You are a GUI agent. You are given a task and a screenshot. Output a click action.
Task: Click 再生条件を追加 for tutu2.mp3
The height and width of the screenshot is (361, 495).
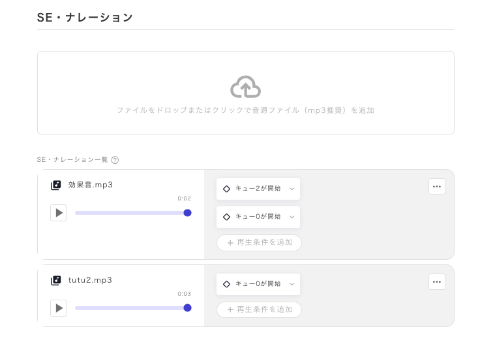(x=259, y=309)
